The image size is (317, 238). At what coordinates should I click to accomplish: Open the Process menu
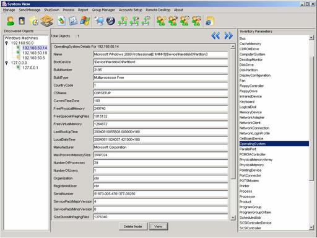coord(69,10)
